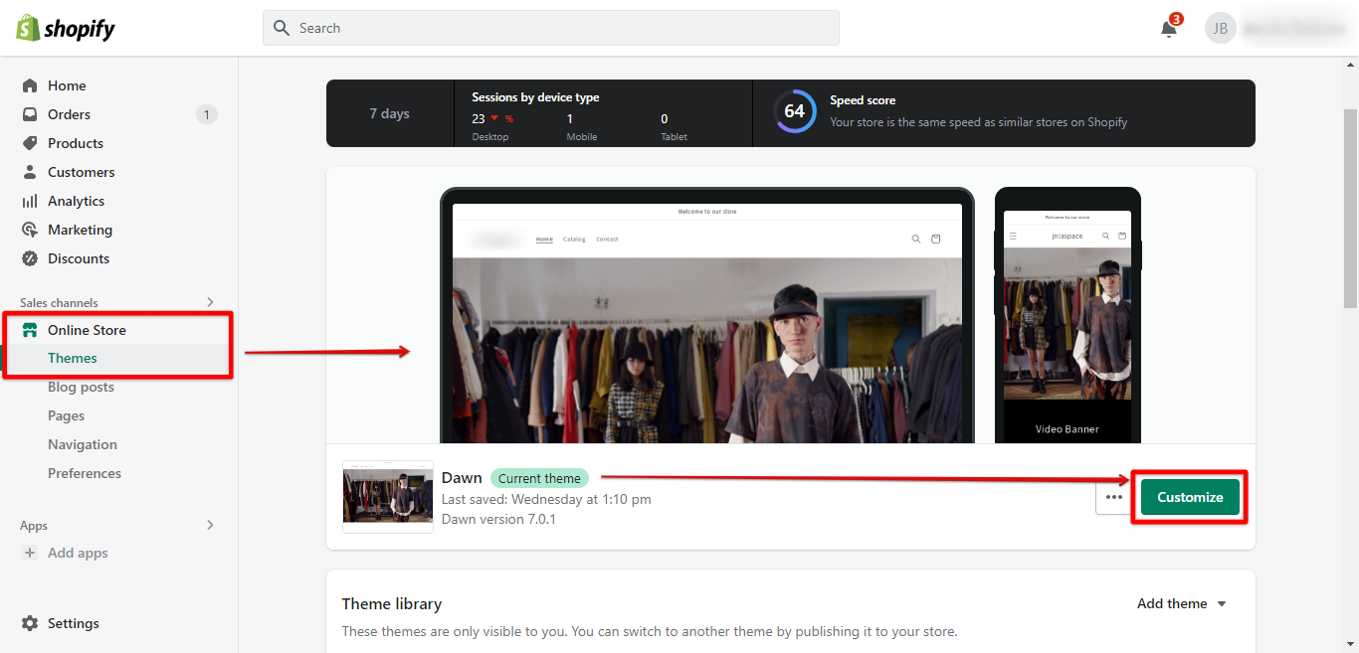Click the Settings gear icon

click(x=30, y=623)
